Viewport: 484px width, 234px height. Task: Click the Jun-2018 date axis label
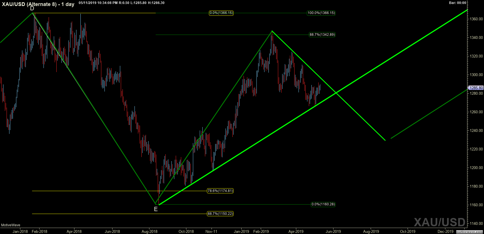coord(112,231)
